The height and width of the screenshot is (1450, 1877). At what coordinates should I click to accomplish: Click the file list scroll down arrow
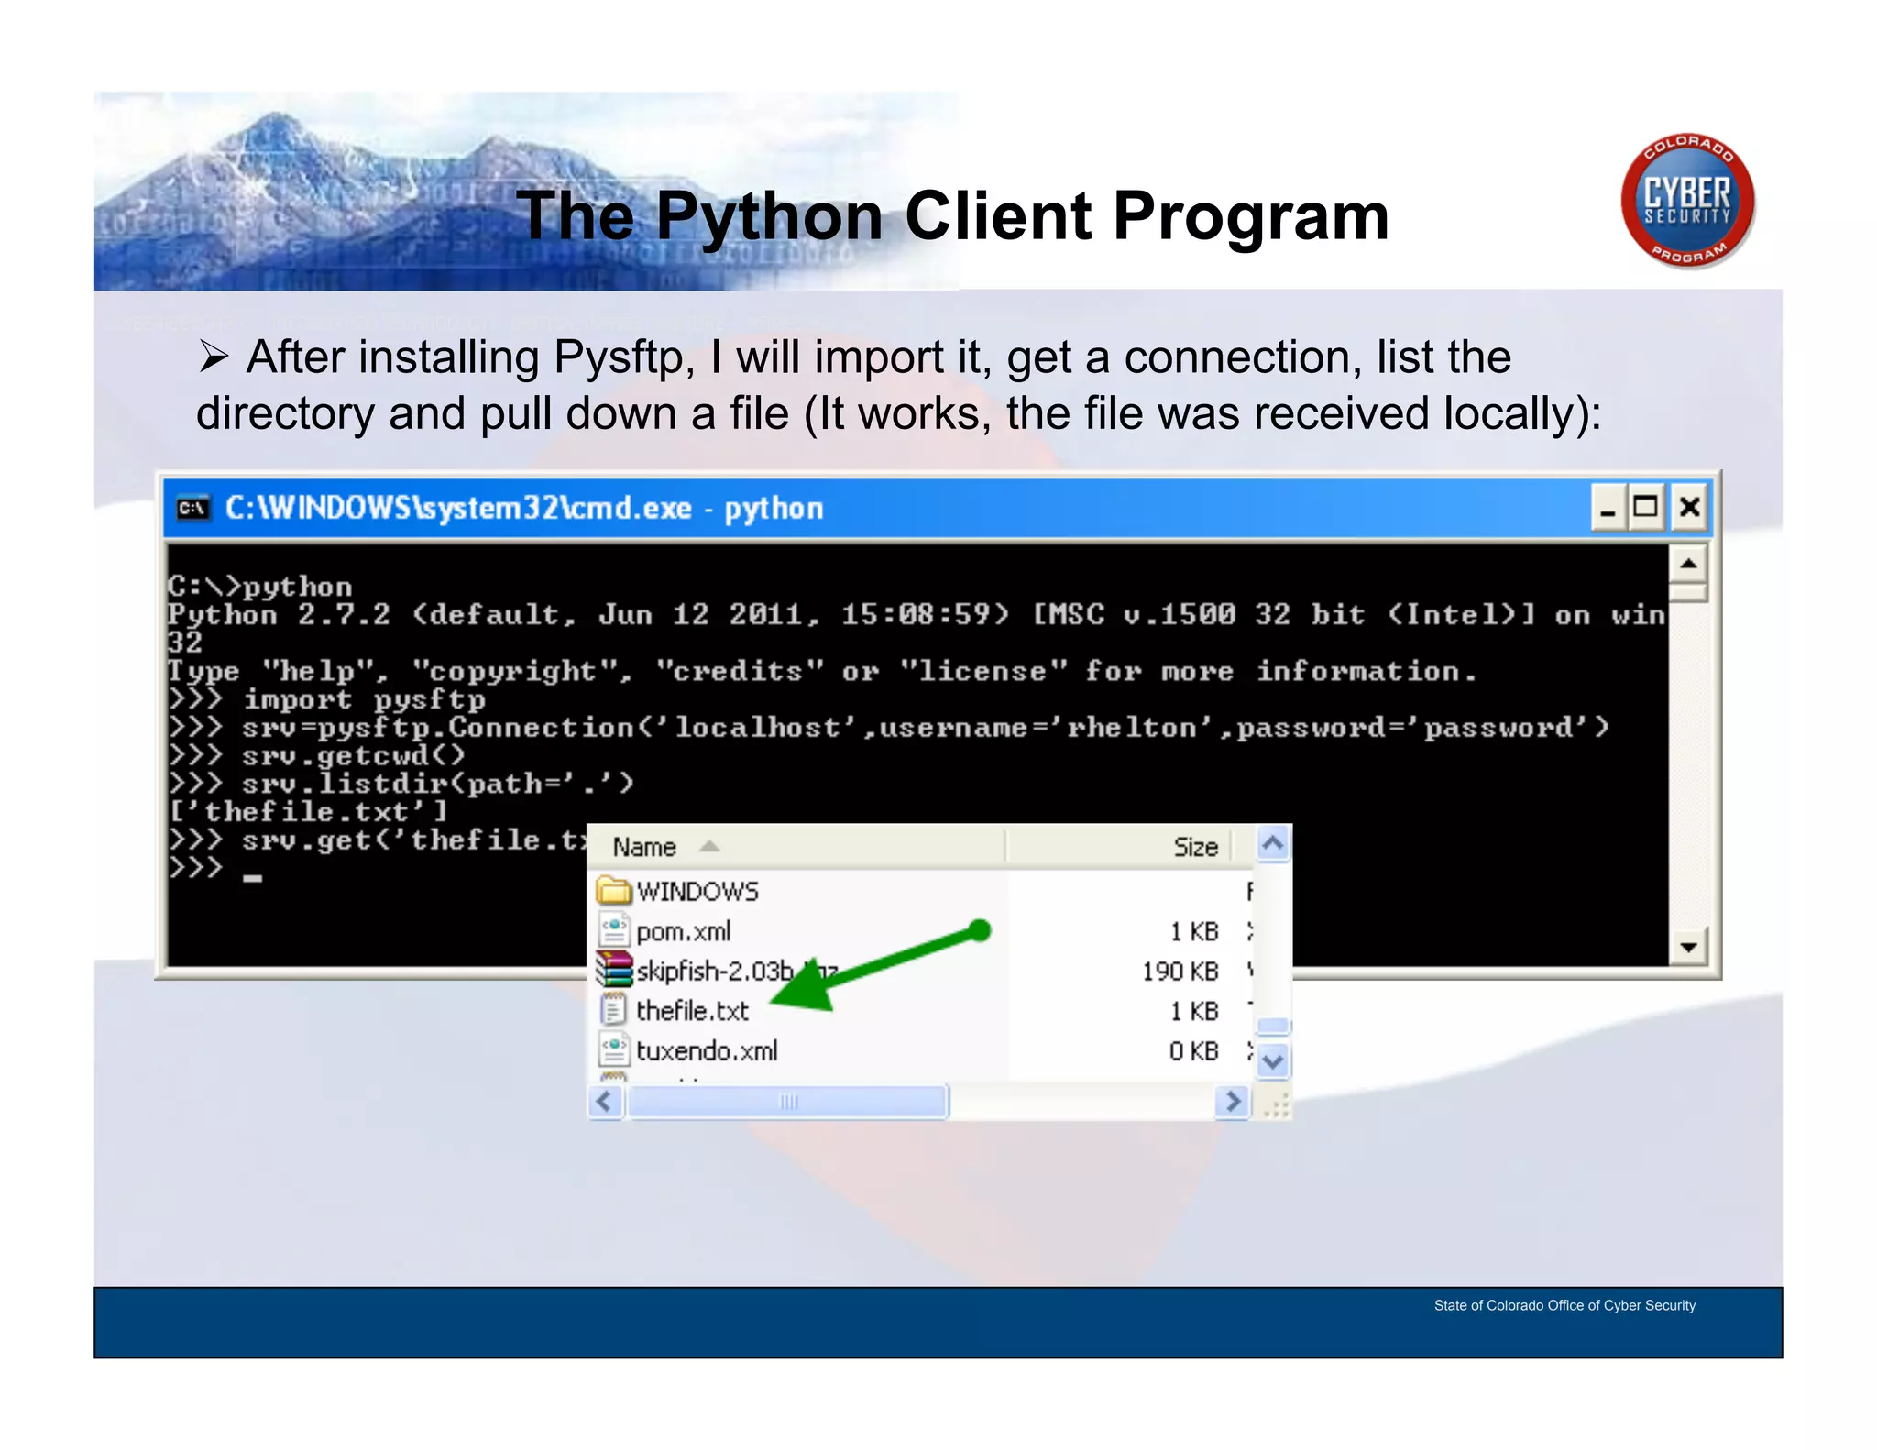click(x=1273, y=1061)
